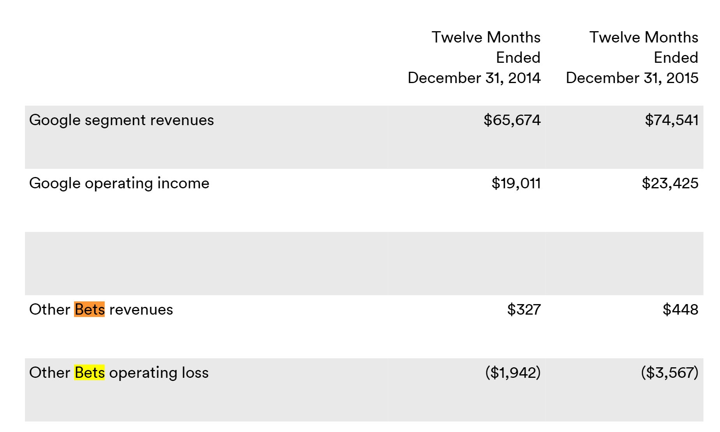Click the empty gray row's 2015 cell

625,264
